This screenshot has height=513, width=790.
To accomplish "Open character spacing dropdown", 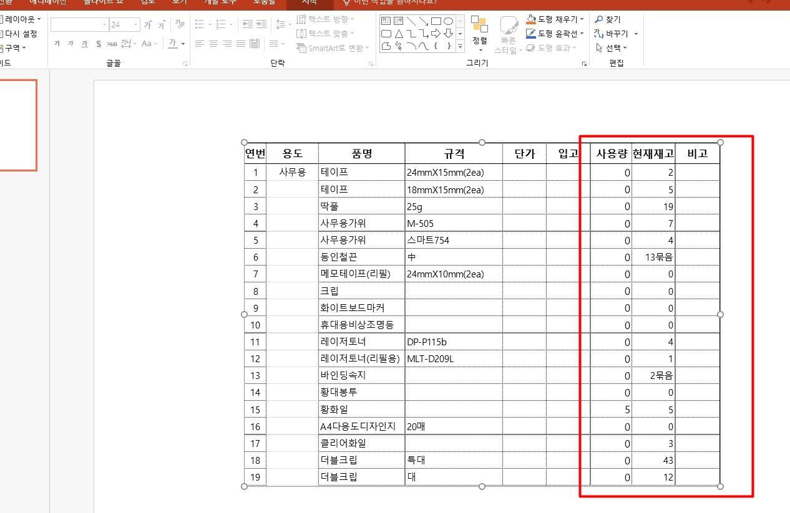I will click(128, 44).
